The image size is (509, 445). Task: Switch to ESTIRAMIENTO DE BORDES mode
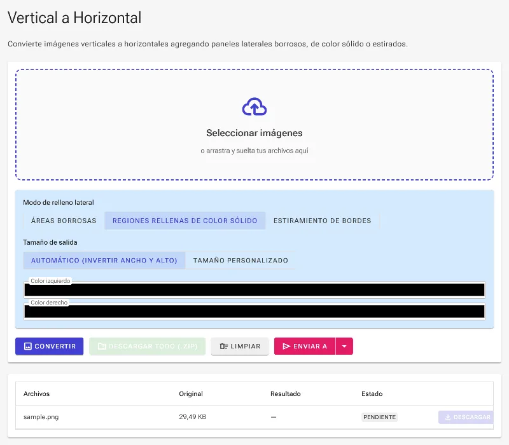[x=322, y=221]
